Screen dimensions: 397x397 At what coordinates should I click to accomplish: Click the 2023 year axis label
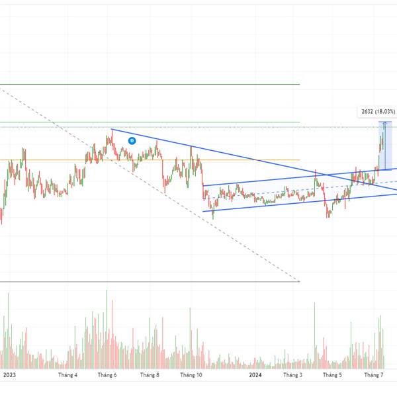pos(9,375)
